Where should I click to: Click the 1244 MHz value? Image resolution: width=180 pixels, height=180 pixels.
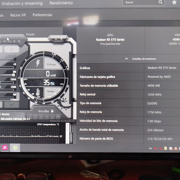pos(155,95)
